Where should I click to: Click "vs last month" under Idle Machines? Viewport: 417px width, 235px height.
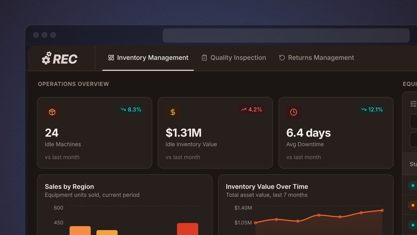coord(62,157)
